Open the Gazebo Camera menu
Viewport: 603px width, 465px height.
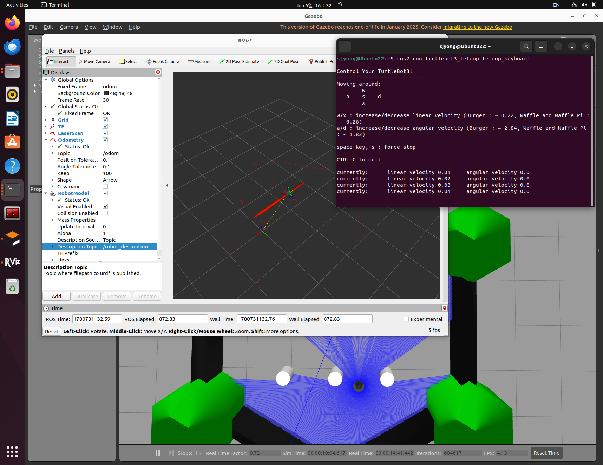[69, 27]
